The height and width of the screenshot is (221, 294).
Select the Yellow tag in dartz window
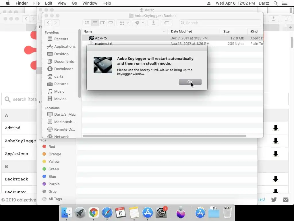coord(51,162)
